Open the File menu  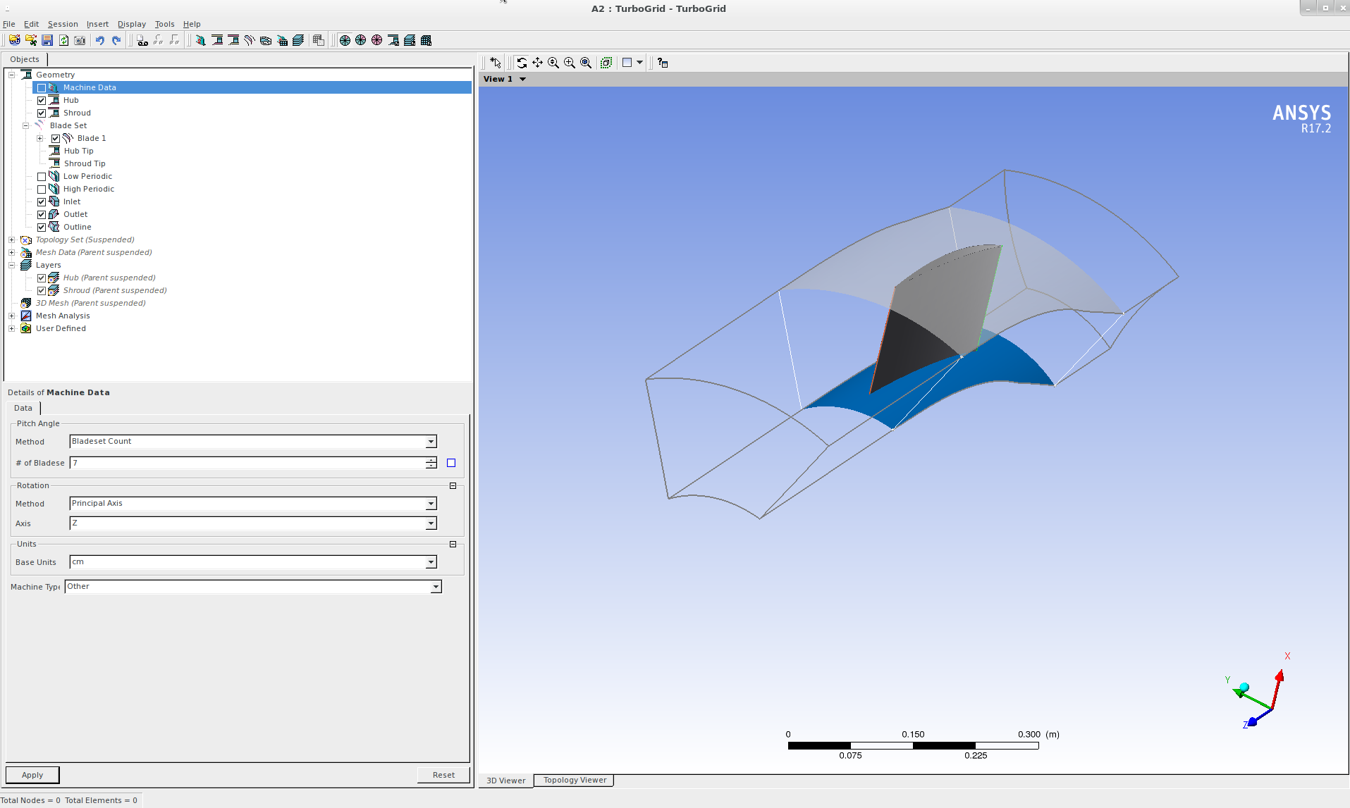pyautogui.click(x=9, y=24)
